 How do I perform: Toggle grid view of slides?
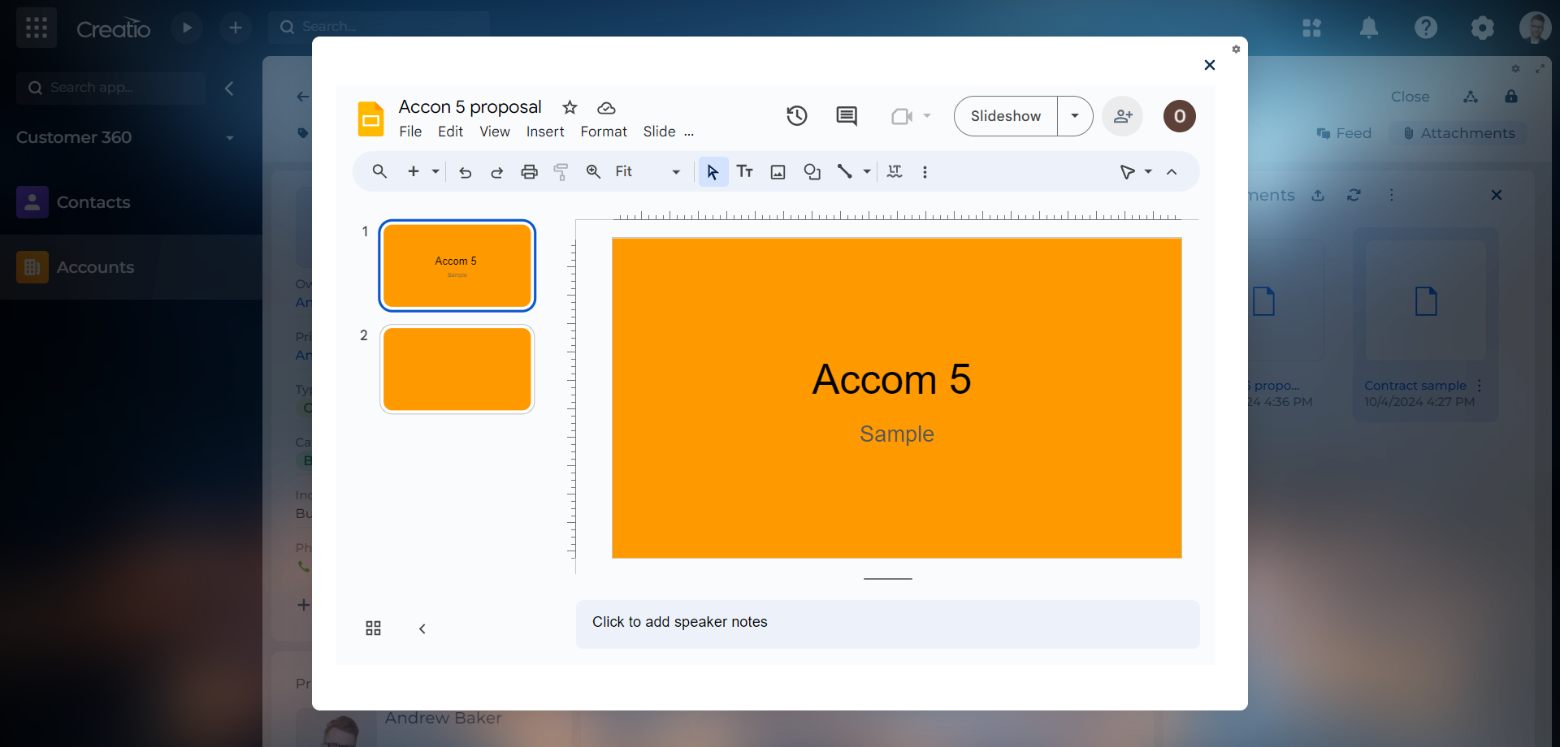[373, 628]
